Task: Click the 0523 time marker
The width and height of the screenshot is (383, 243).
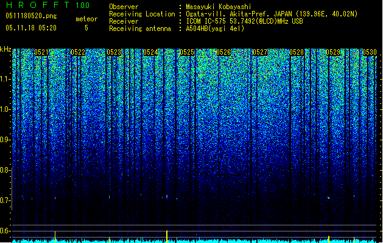Action: click(x=114, y=52)
